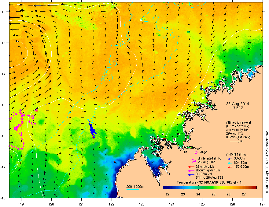This screenshot has height=207, width=269.
Task: Click longitude axis label 124
Action: (x=172, y=204)
